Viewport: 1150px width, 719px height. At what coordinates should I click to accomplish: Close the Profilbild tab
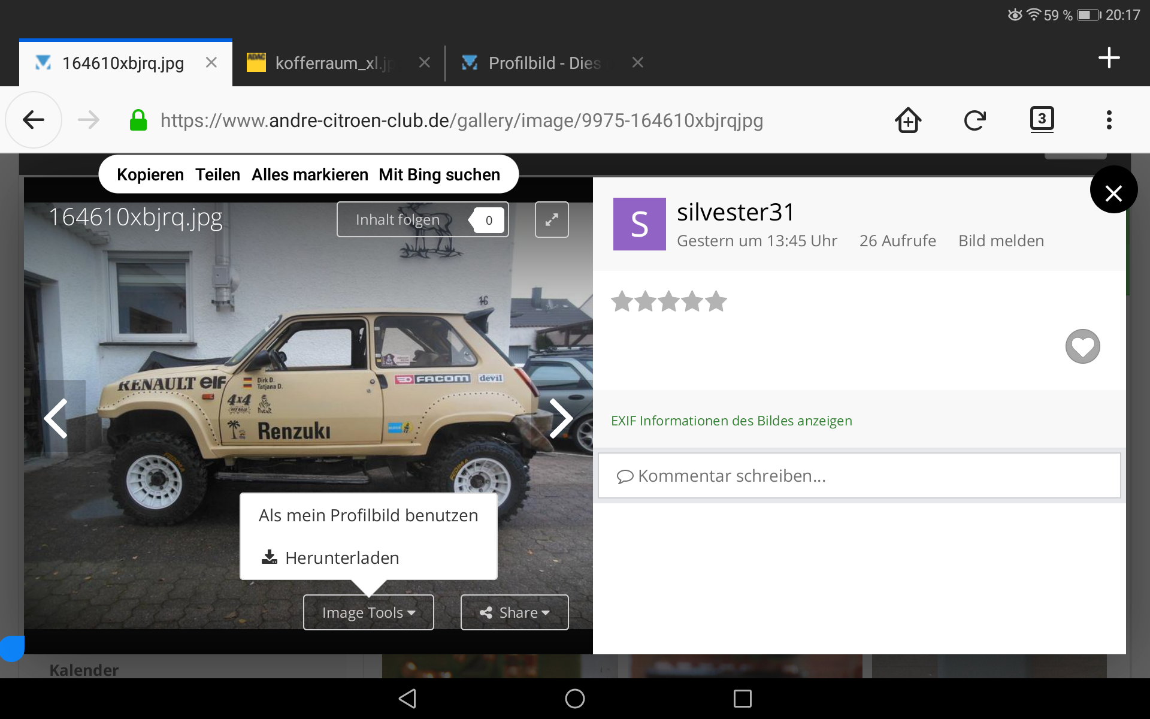[638, 62]
